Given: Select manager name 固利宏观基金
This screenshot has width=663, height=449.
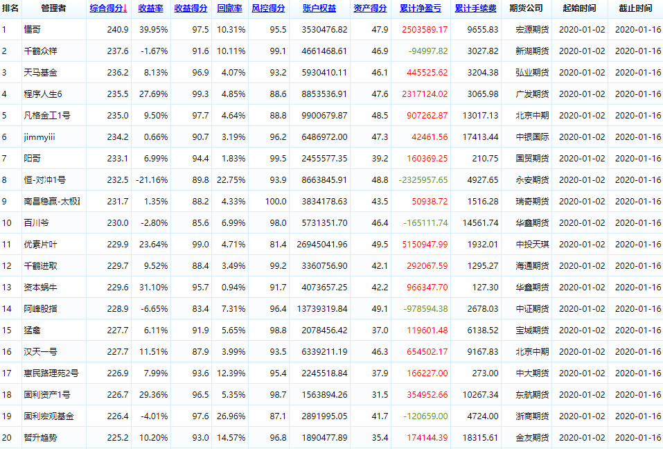Looking at the screenshot, I should (x=49, y=416).
